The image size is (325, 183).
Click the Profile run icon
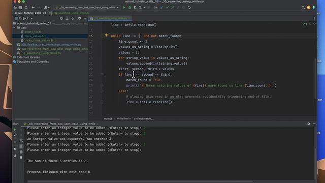tap(140, 8)
